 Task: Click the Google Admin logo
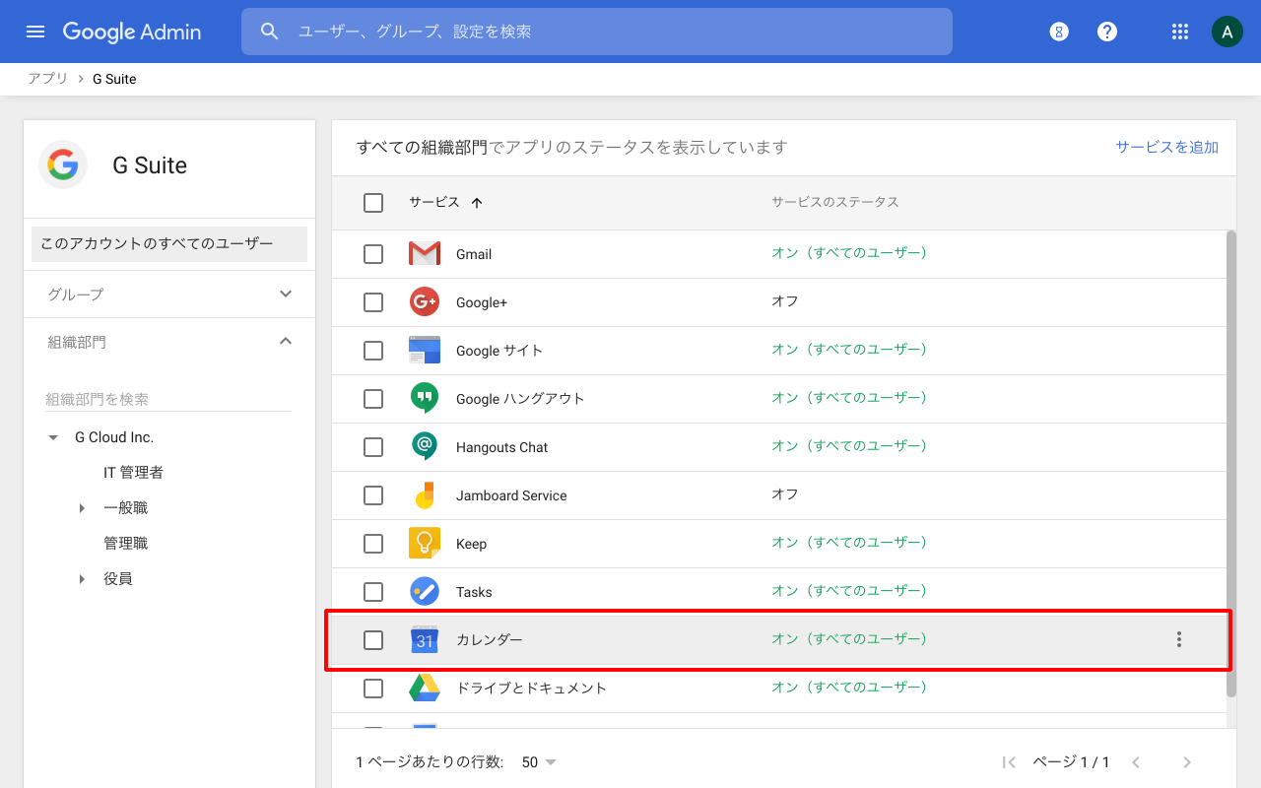click(132, 32)
